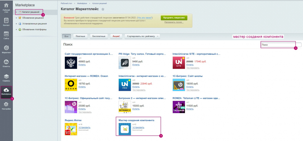Screen dimensions: 303x141
Task: Expand the Каталог решений tree arrow
Action: [x=17, y=12]
